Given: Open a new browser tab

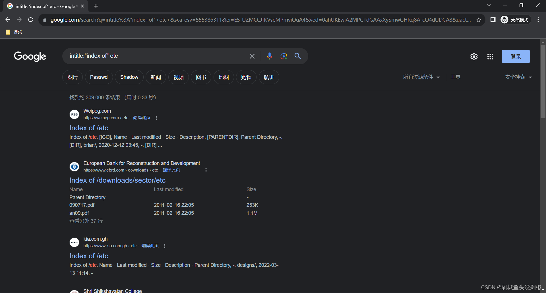Looking at the screenshot, I should click(x=96, y=6).
